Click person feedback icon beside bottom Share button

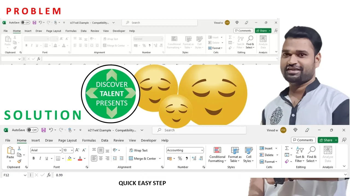point(344,140)
